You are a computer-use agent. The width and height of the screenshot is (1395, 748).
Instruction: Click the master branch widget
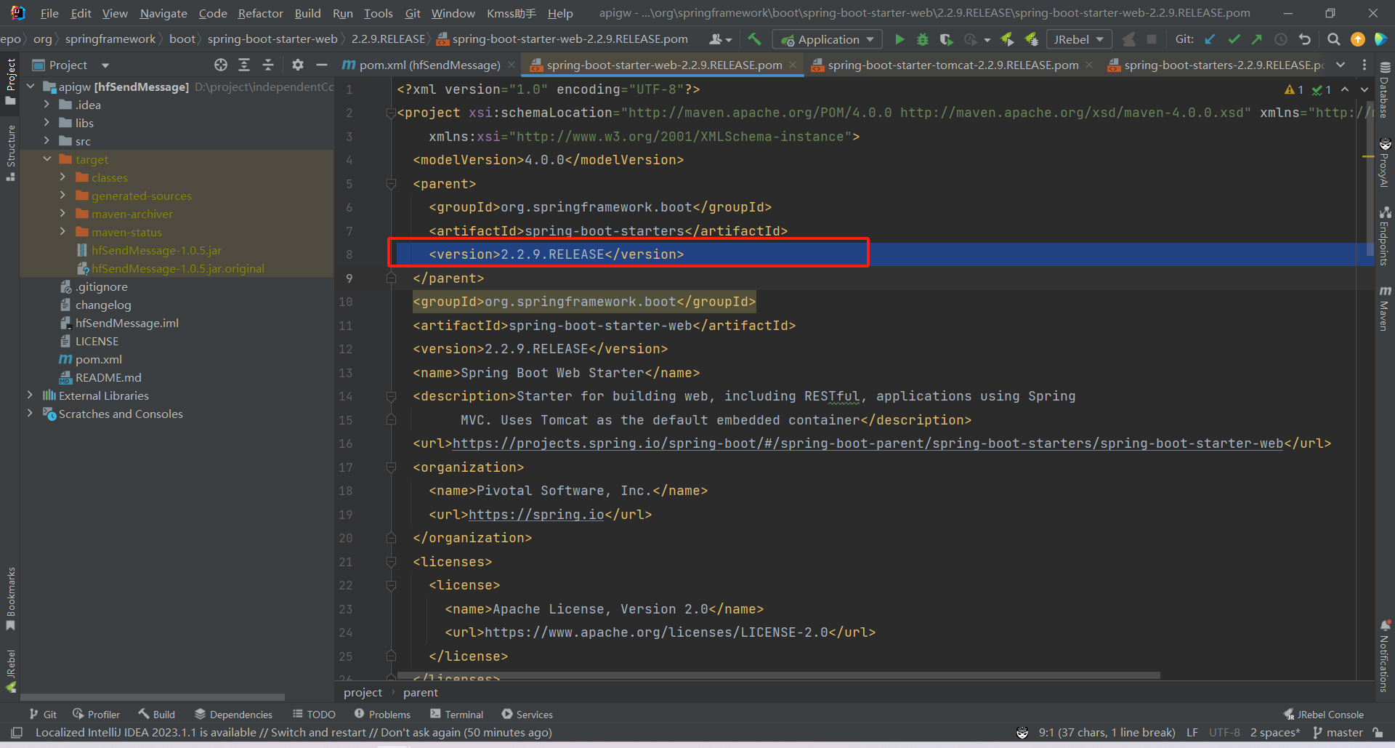(x=1338, y=733)
